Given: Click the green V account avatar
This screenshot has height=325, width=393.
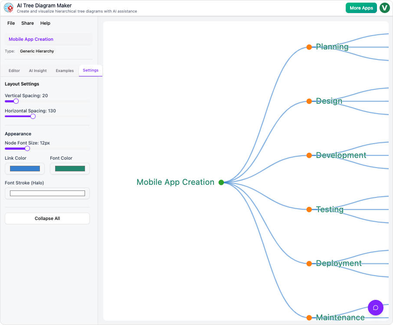Looking at the screenshot, I should [x=384, y=7].
